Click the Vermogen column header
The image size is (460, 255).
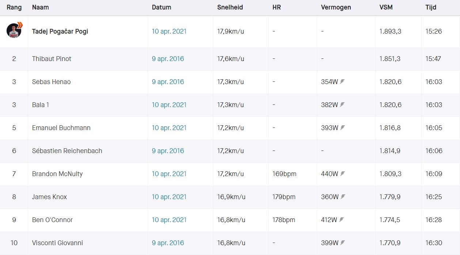[336, 7]
